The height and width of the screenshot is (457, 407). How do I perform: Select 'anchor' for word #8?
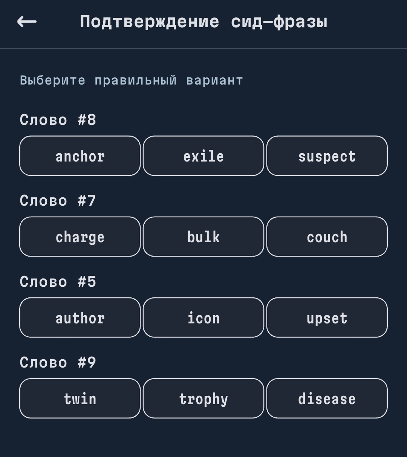coord(80,156)
